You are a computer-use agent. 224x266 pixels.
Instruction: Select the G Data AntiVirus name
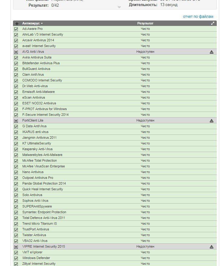[x=34, y=126]
